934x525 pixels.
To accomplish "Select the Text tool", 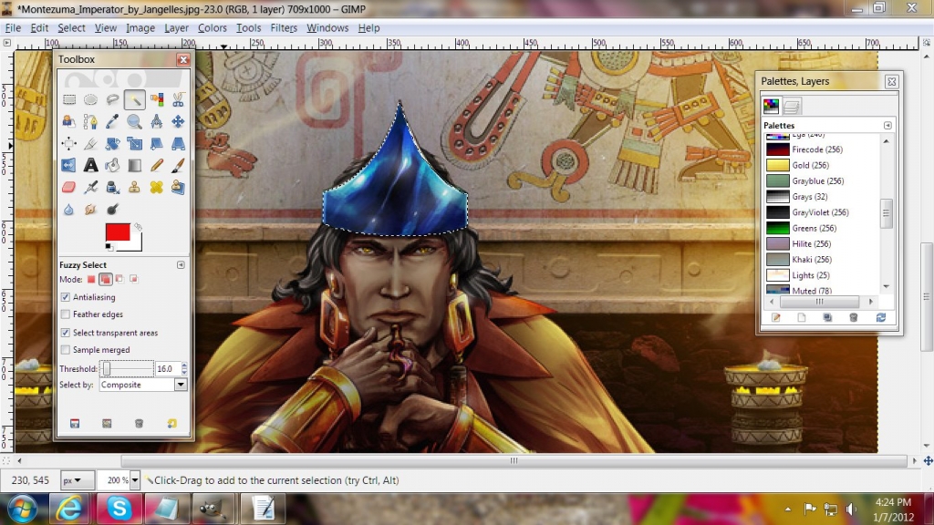I will click(x=90, y=165).
